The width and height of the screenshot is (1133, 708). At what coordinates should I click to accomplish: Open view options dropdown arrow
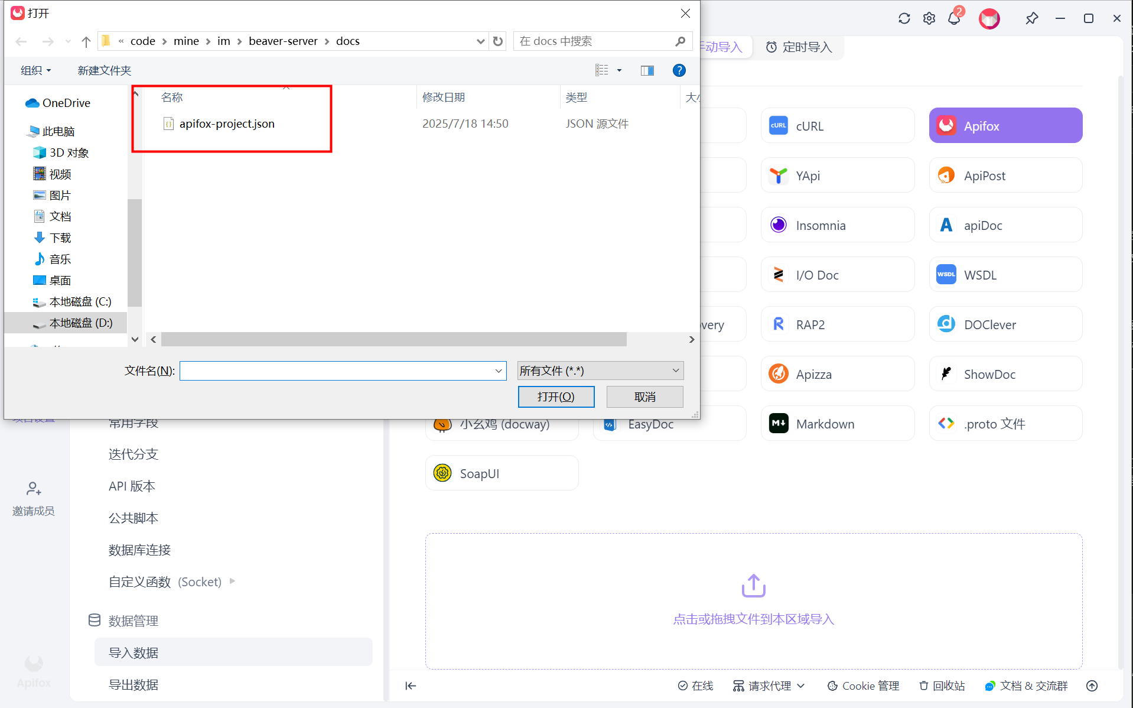click(619, 70)
